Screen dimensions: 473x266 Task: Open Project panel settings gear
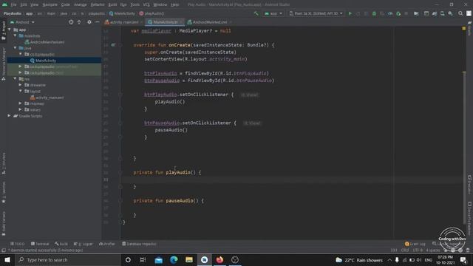(89, 22)
